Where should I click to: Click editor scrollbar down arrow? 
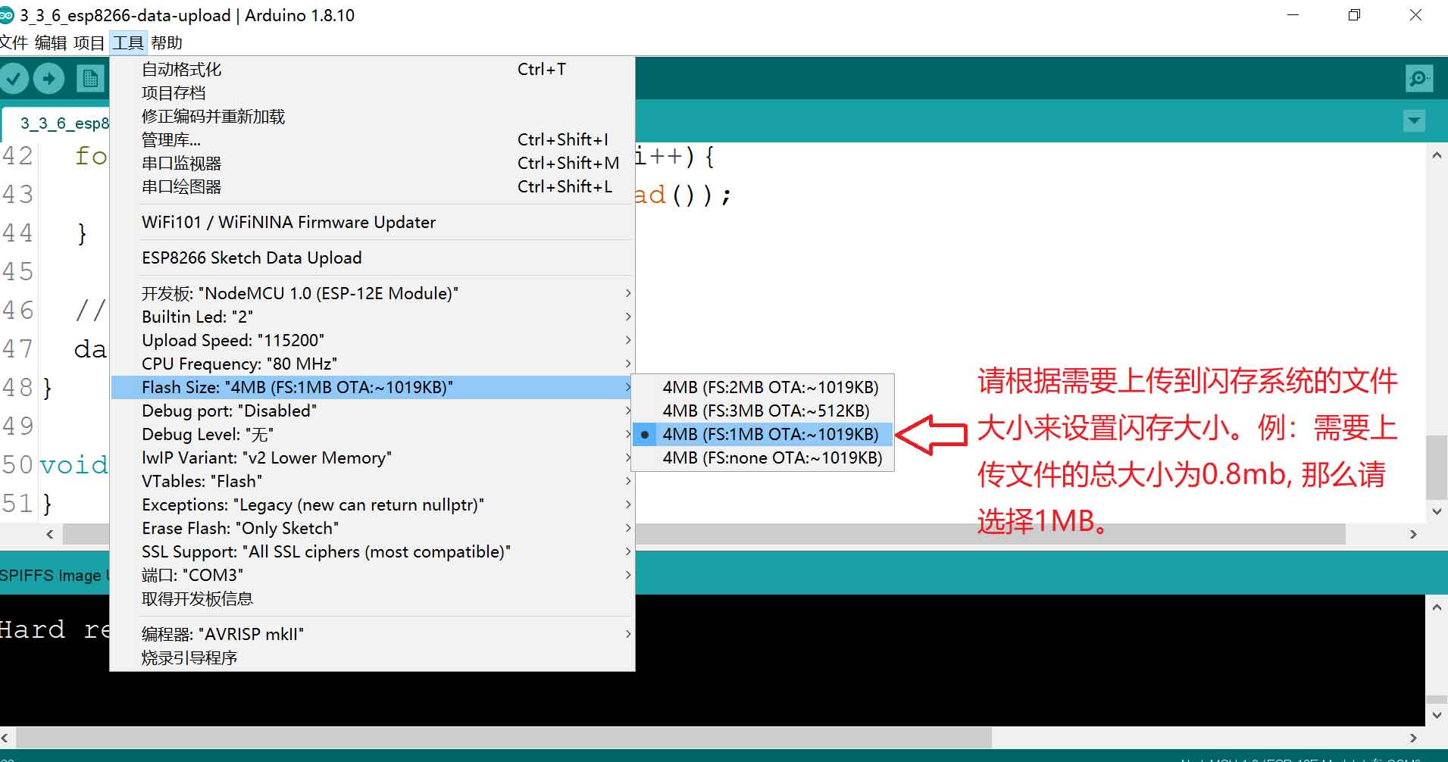[1436, 511]
